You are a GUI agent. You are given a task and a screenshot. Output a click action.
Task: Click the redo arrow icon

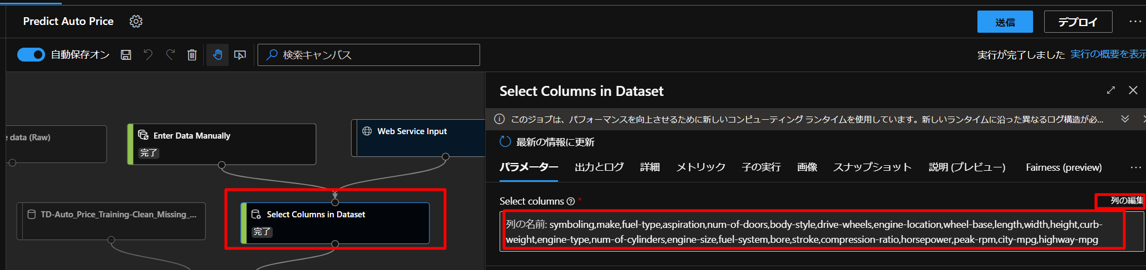170,55
